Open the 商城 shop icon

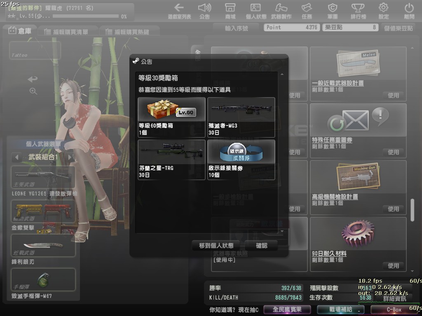pyautogui.click(x=230, y=8)
